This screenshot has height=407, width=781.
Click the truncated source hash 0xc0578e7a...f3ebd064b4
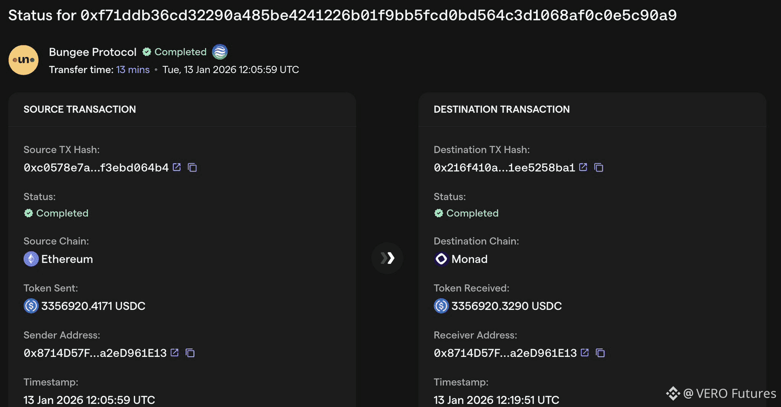click(95, 167)
